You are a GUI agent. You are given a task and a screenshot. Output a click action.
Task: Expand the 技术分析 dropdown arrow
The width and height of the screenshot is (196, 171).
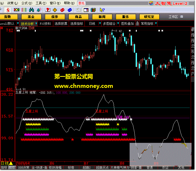(36, 23)
